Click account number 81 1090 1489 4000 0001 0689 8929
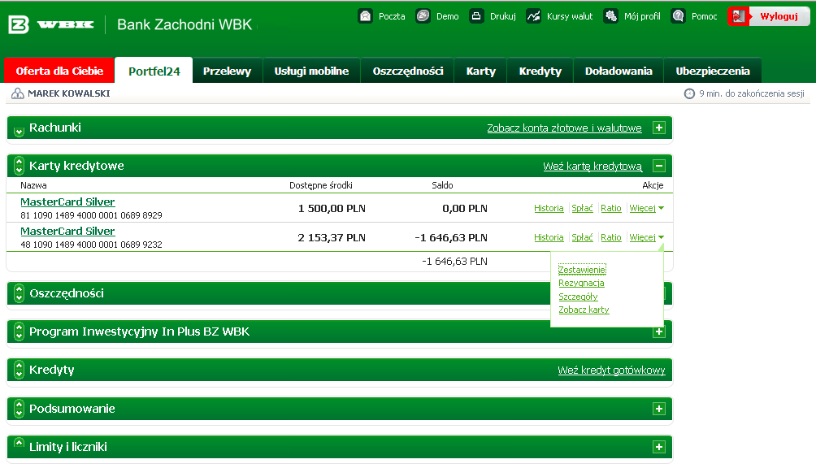This screenshot has width=816, height=468. coord(91,215)
